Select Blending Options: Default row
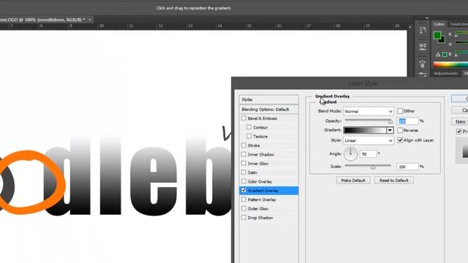468x263 pixels. click(x=268, y=110)
